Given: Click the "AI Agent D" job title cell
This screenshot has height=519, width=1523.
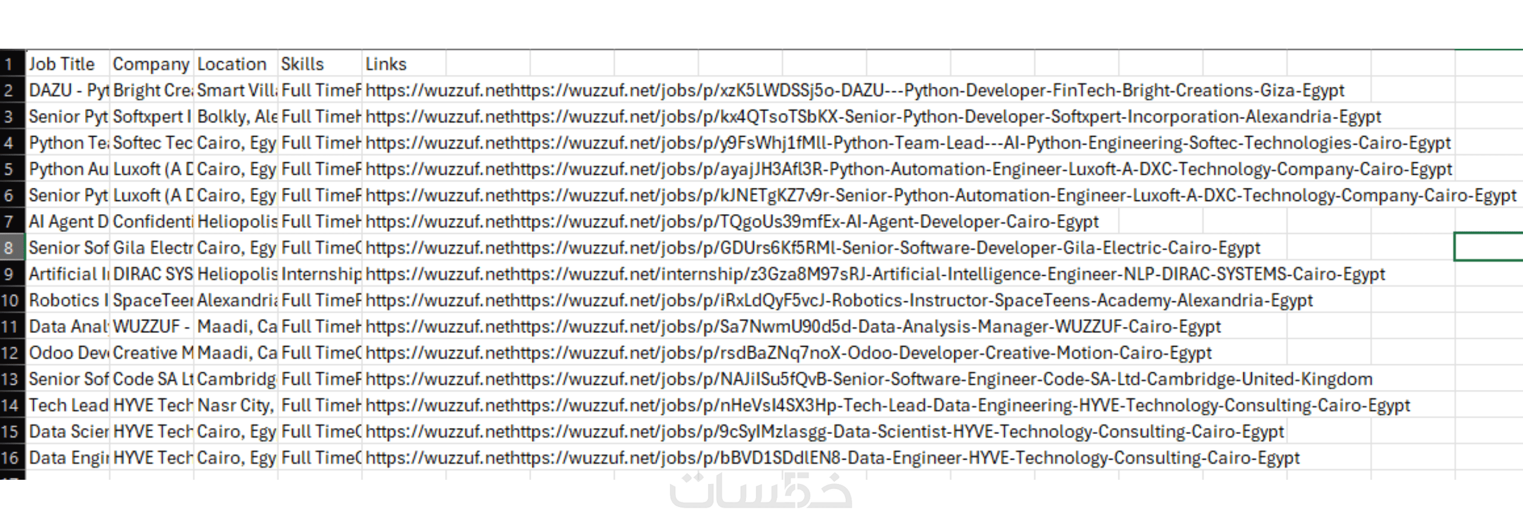Looking at the screenshot, I should pos(67,222).
